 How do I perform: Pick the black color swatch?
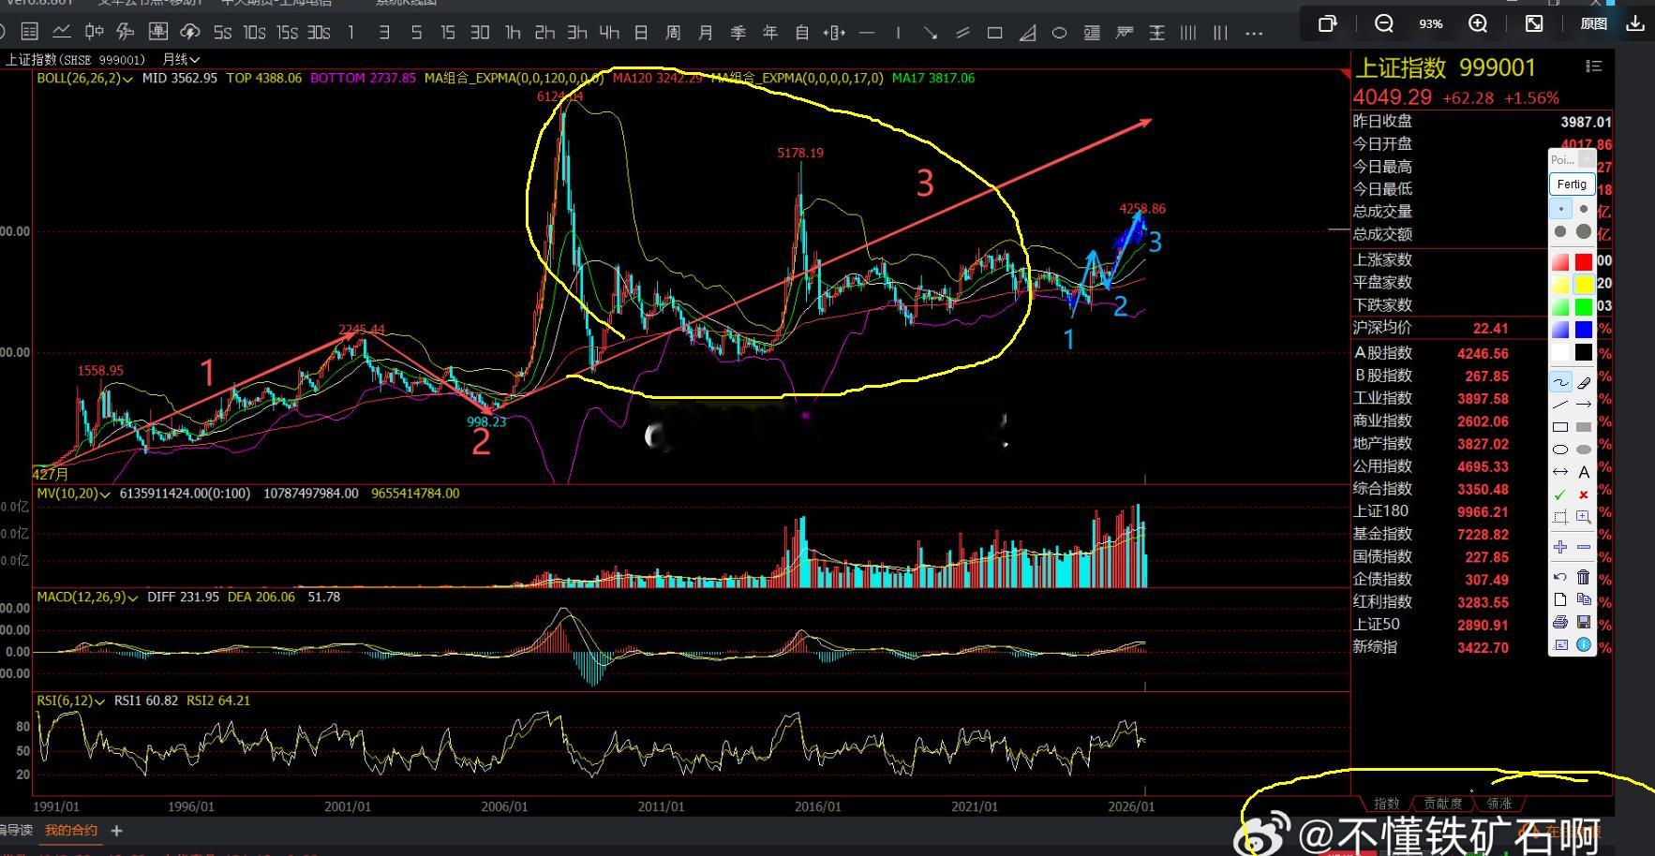(x=1584, y=352)
